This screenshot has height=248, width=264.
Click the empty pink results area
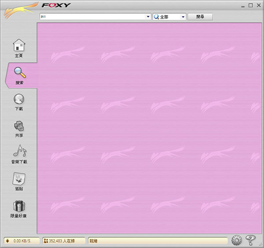[x=150, y=128]
